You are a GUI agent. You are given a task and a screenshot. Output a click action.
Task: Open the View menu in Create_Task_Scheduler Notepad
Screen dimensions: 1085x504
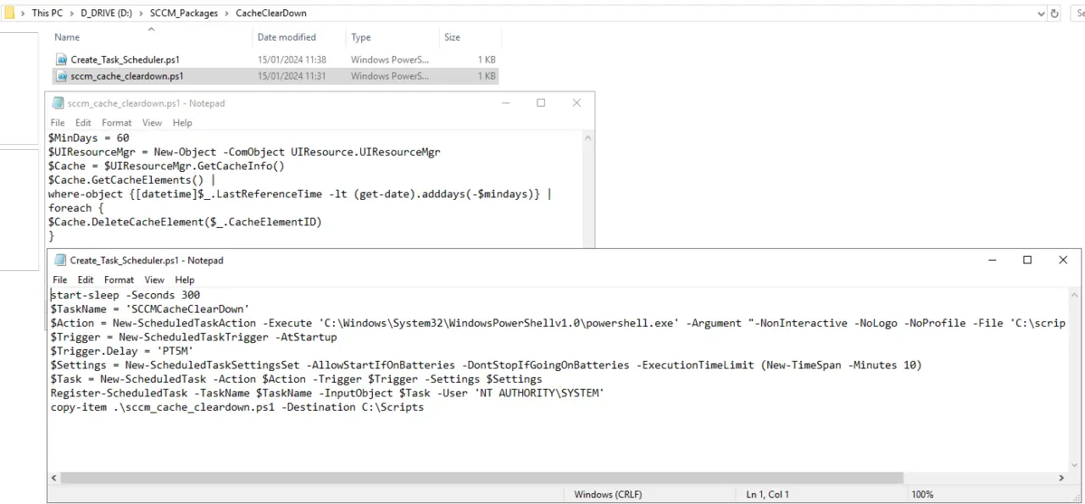(x=153, y=280)
